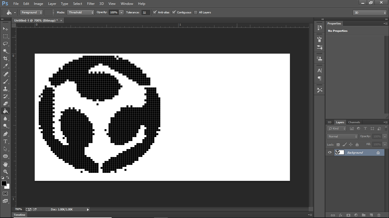Open the status bar info arrow
This screenshot has height=218, width=389.
click(88, 209)
